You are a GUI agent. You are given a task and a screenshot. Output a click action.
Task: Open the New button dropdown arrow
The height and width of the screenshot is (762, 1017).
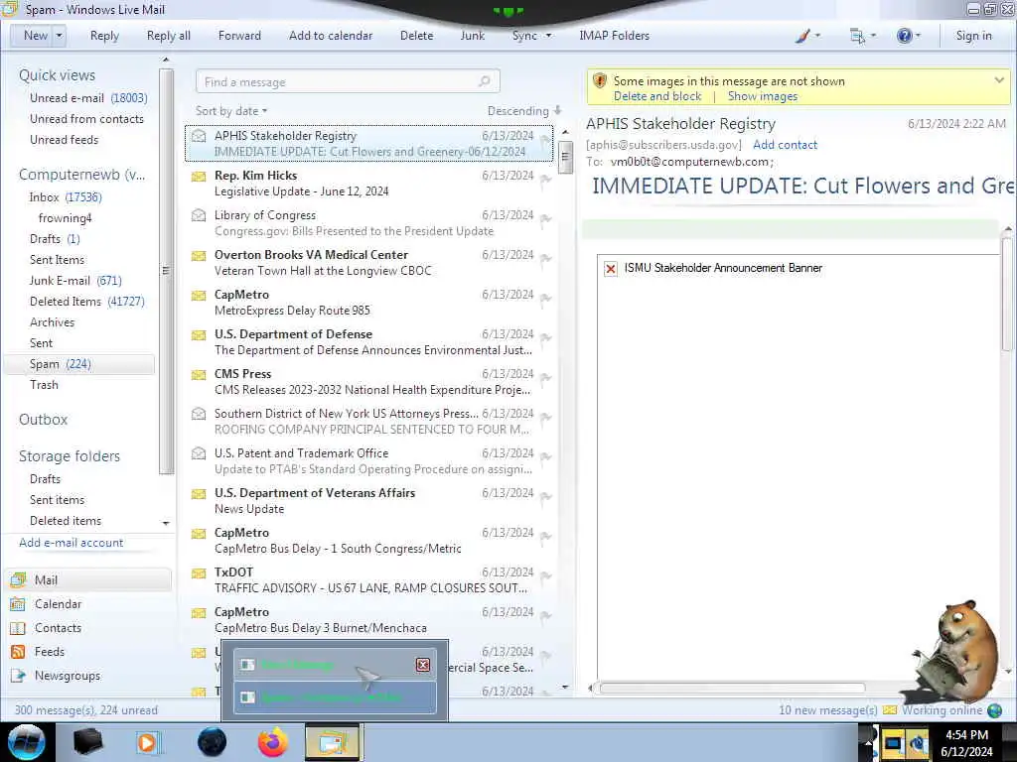(x=59, y=36)
